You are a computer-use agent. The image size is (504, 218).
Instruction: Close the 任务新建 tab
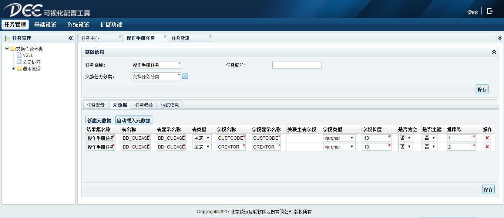click(x=210, y=36)
